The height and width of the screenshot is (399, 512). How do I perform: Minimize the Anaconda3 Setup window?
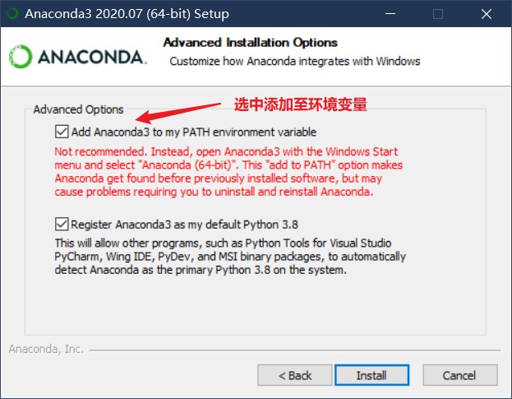coord(390,14)
